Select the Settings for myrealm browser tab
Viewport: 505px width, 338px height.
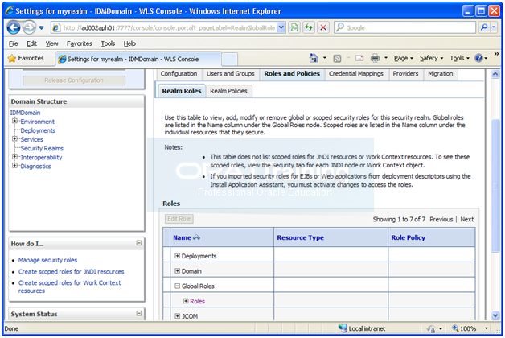(138, 59)
